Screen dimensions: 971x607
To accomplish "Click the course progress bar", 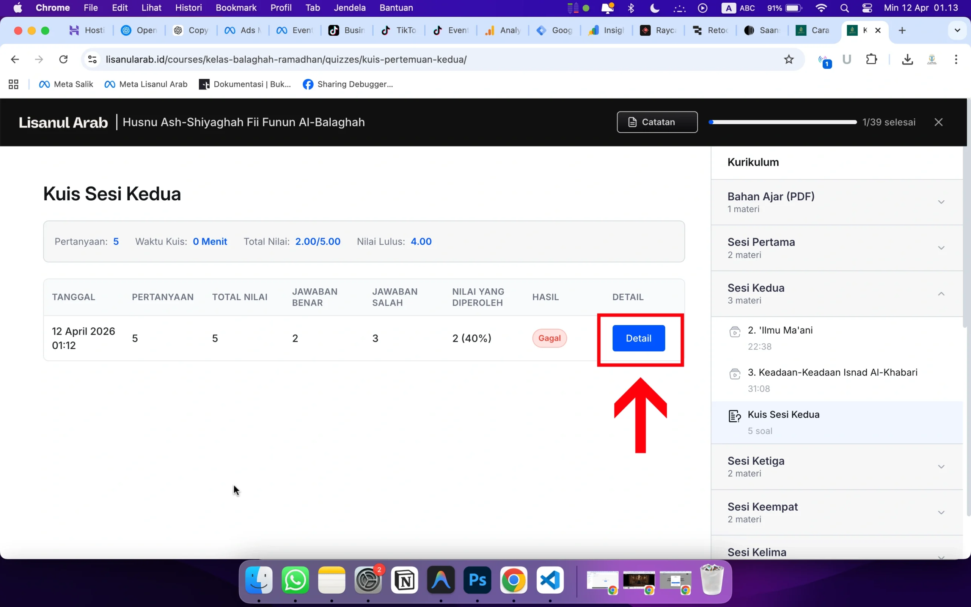I will (x=782, y=122).
